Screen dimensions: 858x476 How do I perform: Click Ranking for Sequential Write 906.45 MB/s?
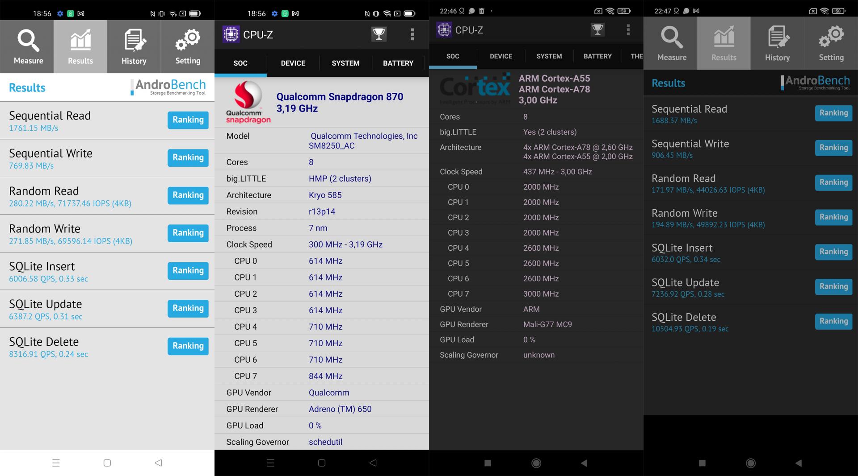[x=833, y=148]
